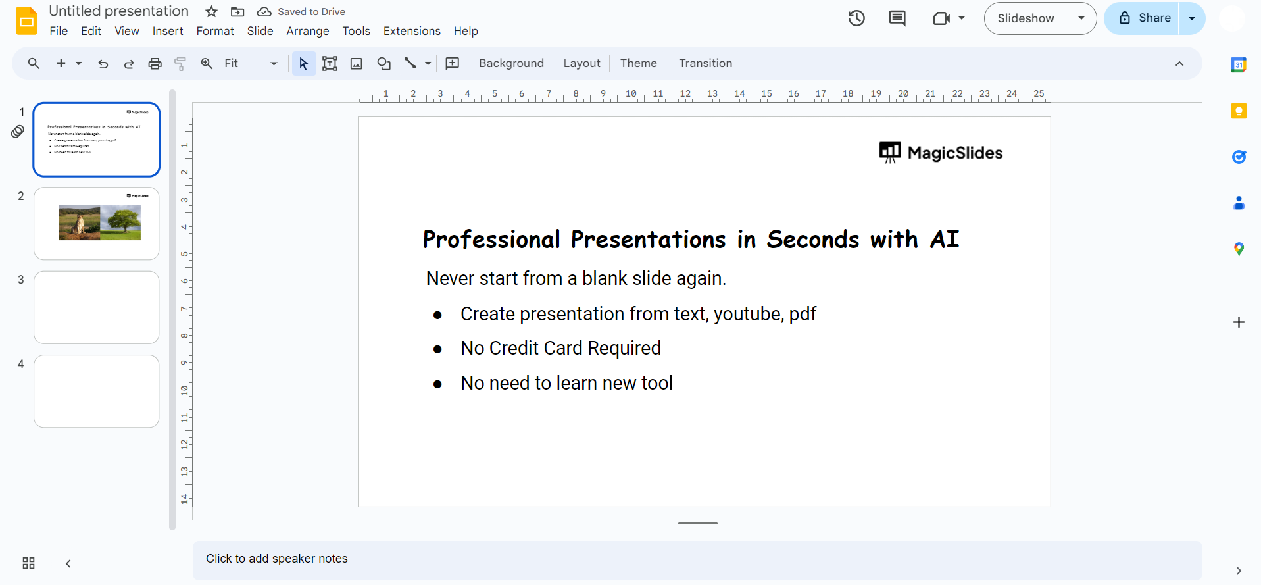Select the text box tool
This screenshot has width=1261, height=585.
[330, 63]
